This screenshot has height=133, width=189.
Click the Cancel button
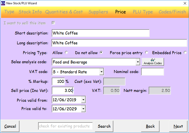[10, 126]
